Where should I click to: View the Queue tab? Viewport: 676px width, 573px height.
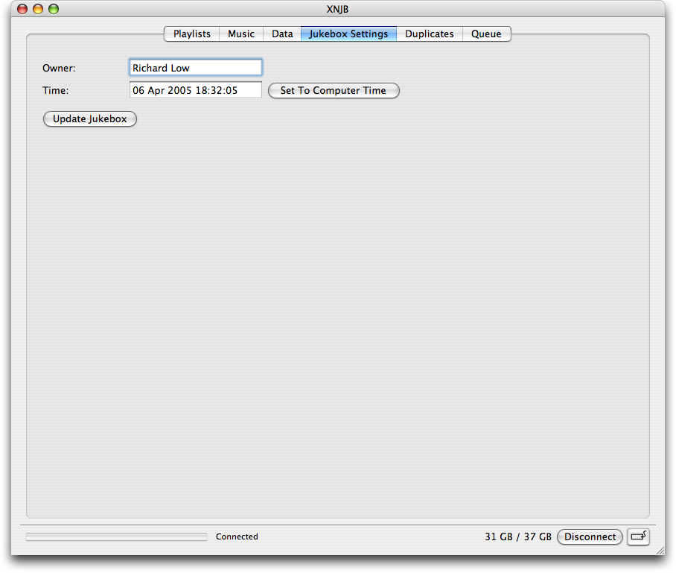(x=486, y=34)
